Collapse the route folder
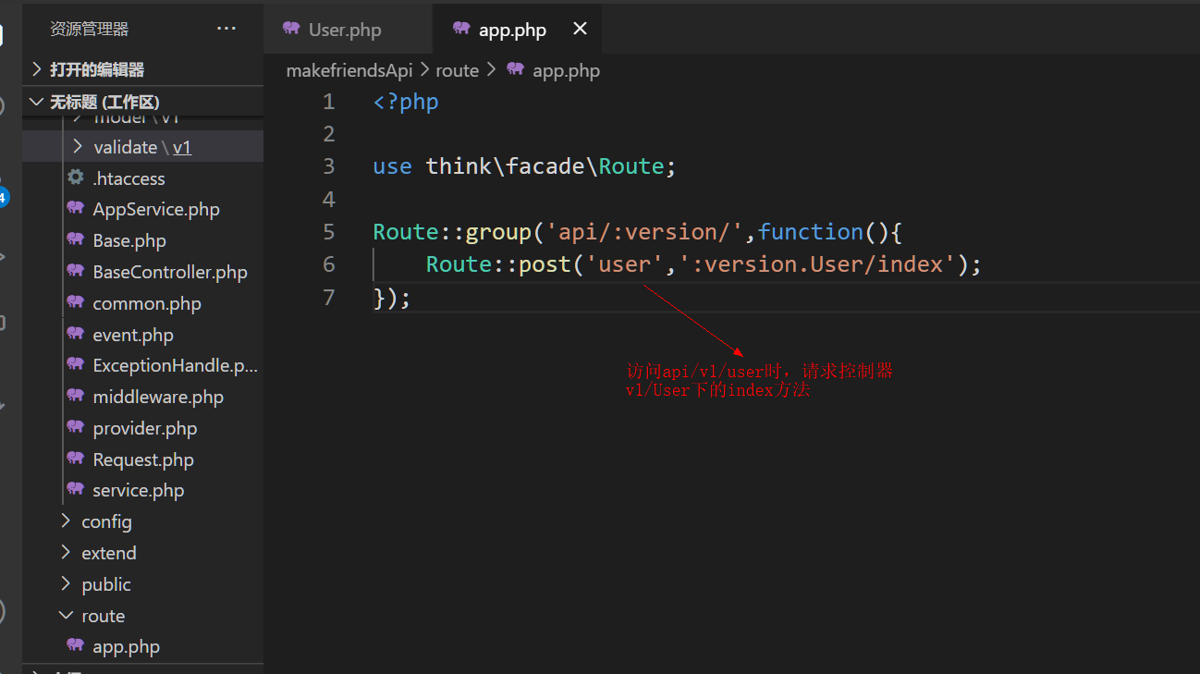Image resolution: width=1200 pixels, height=674 pixels. coord(102,616)
